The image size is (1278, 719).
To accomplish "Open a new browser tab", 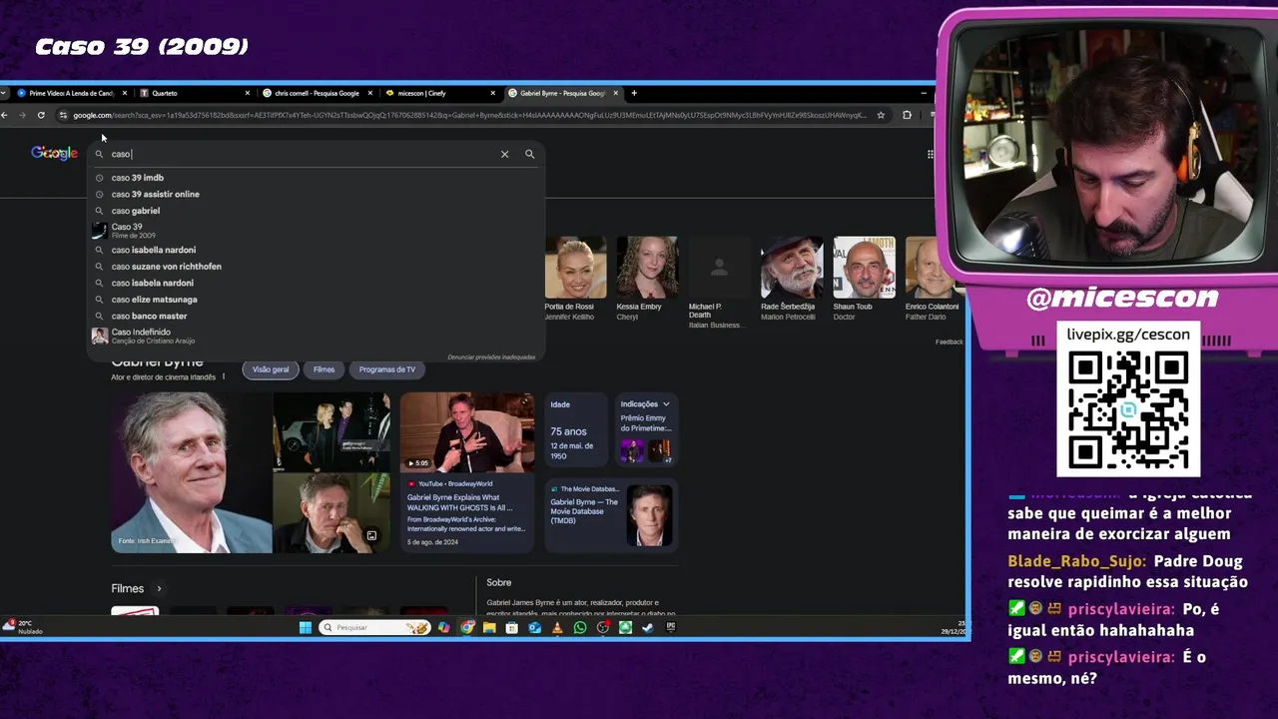I will point(634,93).
